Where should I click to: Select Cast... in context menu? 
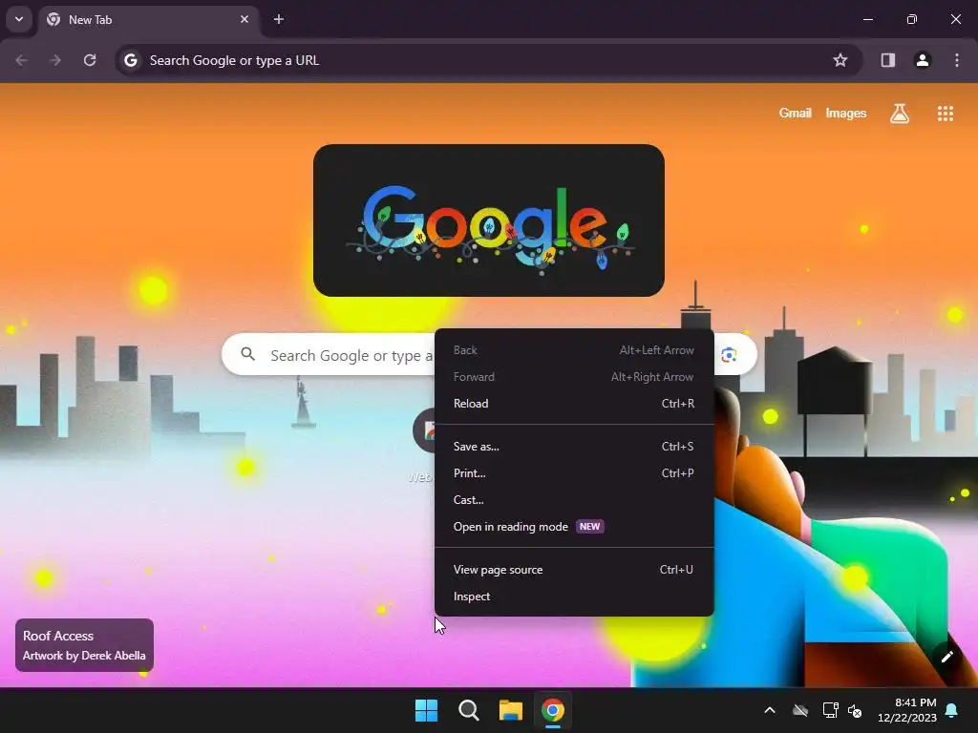tap(574, 500)
